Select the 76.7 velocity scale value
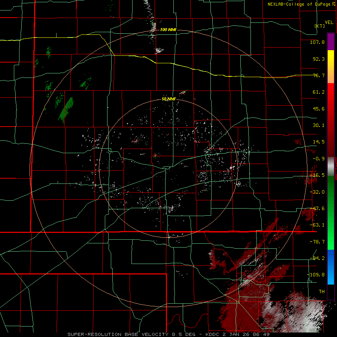This screenshot has height=337, width=337. (319, 75)
